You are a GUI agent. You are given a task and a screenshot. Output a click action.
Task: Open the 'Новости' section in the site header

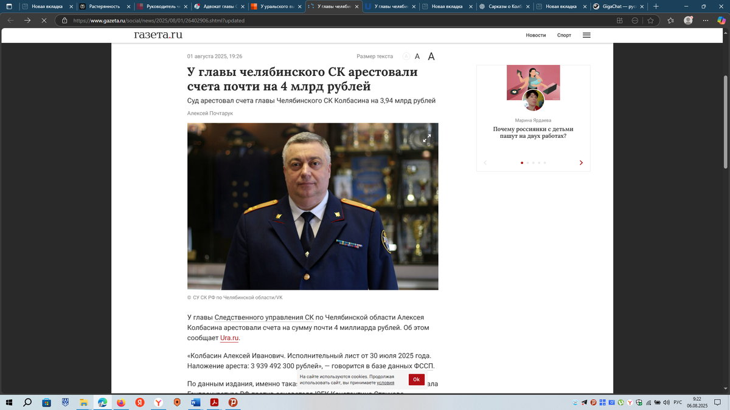[535, 35]
